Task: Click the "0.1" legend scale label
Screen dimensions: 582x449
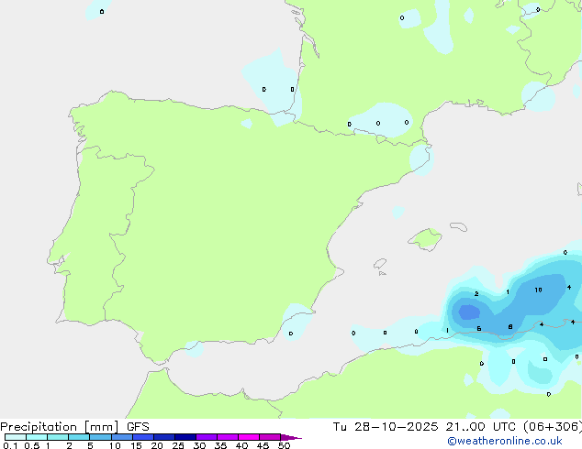Action: click(10, 445)
